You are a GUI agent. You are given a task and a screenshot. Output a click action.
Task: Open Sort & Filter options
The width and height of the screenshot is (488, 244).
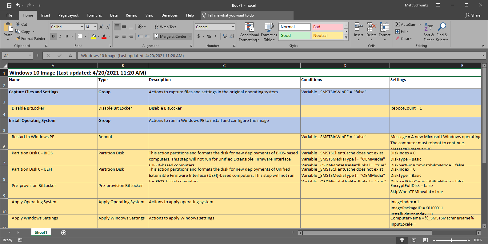tap(429, 32)
